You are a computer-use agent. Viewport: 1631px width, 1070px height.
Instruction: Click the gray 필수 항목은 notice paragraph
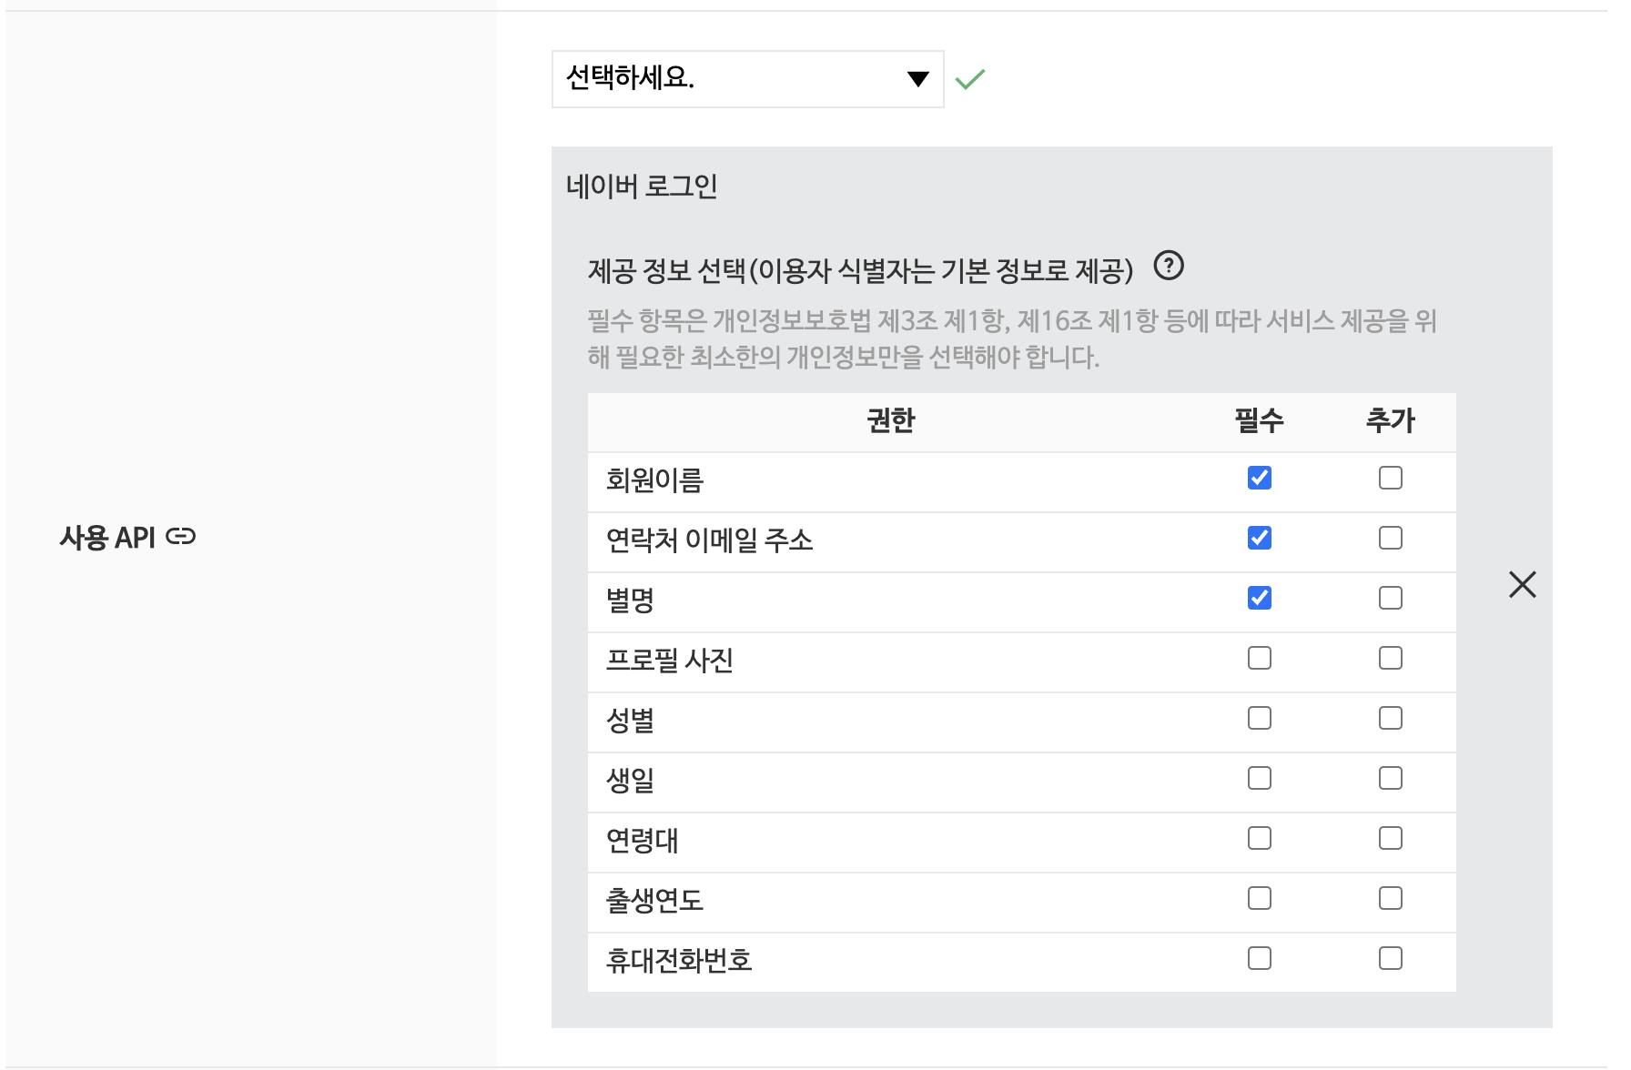tap(1012, 338)
